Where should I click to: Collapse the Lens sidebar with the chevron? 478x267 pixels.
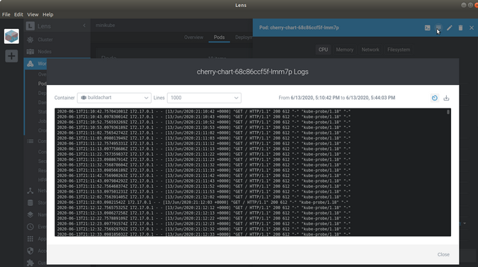(84, 25)
